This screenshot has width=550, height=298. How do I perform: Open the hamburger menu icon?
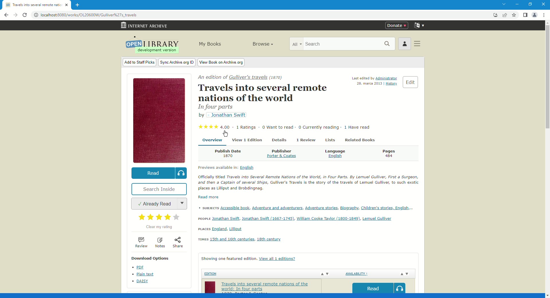click(417, 44)
